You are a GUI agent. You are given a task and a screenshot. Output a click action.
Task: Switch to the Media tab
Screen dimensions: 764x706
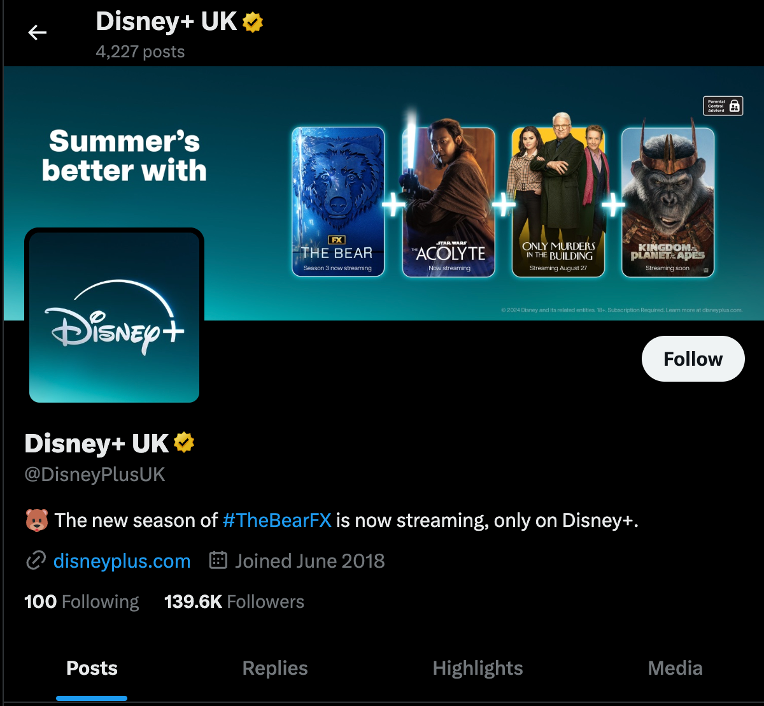(675, 668)
